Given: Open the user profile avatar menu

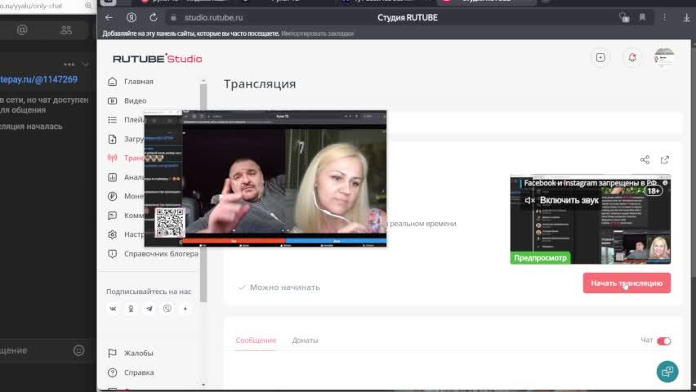Looking at the screenshot, I should pos(664,57).
